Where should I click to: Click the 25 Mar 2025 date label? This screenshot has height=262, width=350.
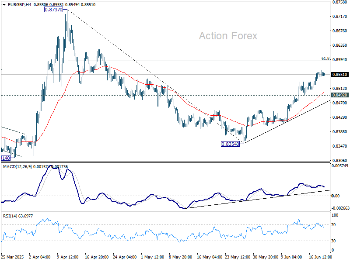(13, 257)
